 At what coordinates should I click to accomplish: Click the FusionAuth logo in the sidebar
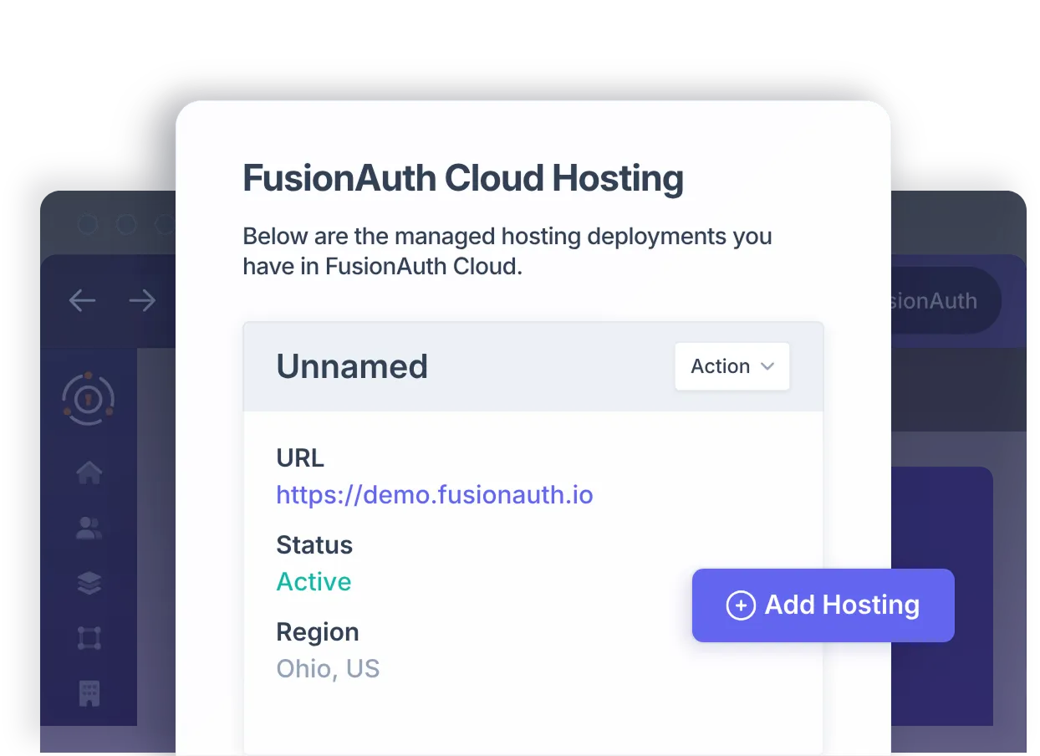click(x=89, y=398)
